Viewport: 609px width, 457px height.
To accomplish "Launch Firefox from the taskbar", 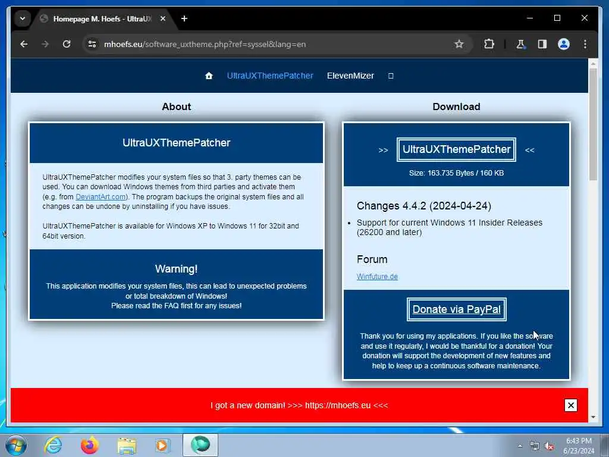I will pos(89,445).
